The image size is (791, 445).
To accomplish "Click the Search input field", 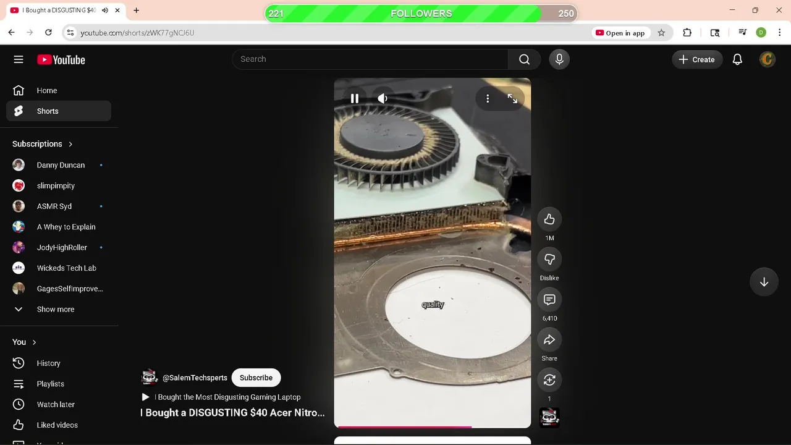I will tap(371, 59).
